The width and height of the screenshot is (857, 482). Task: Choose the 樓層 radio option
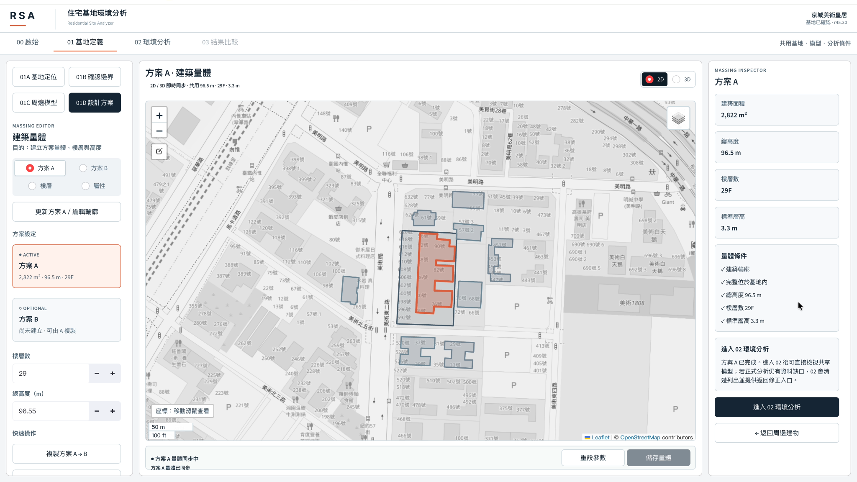pos(40,186)
